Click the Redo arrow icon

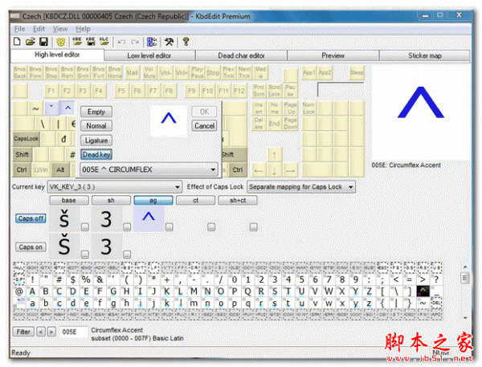click(x=135, y=42)
